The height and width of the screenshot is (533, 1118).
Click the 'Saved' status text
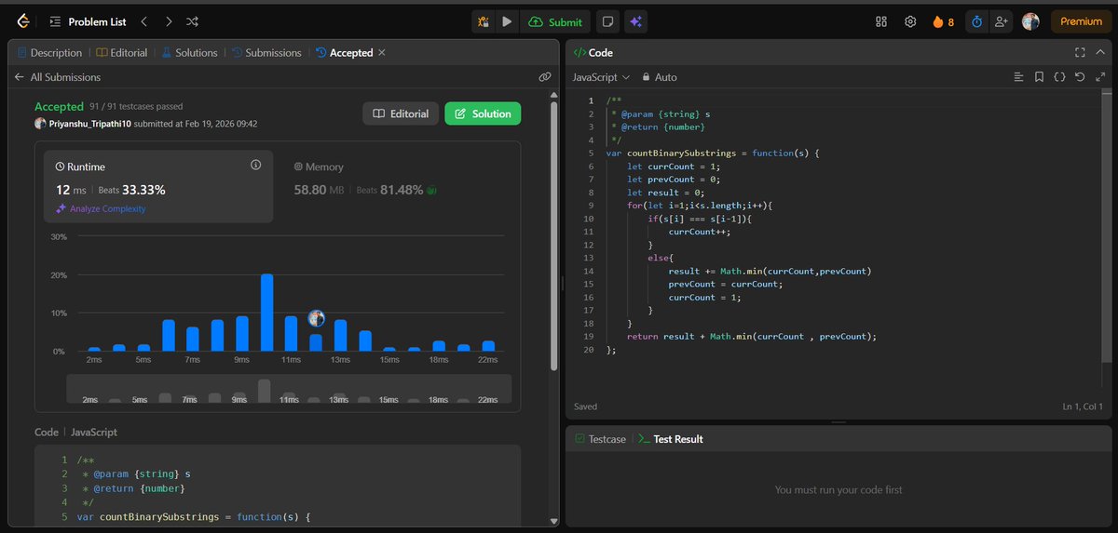[x=585, y=406]
